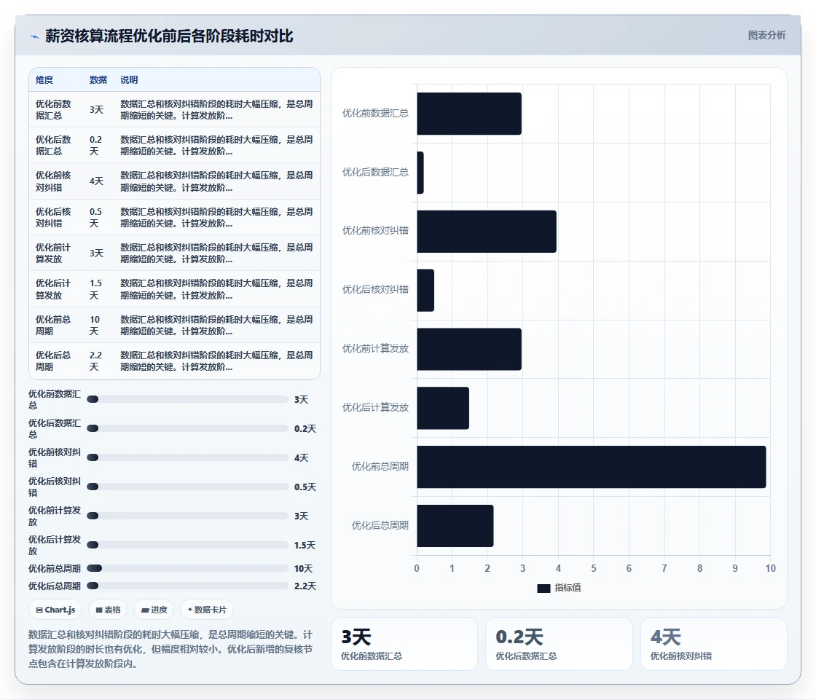This screenshot has height=700, width=816.
Task: Click the 优化前计算发放 chart bar
Action: click(469, 349)
